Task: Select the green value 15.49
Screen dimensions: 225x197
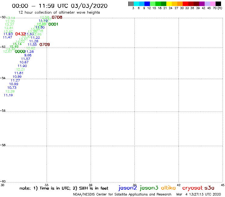Action: pos(14,47)
